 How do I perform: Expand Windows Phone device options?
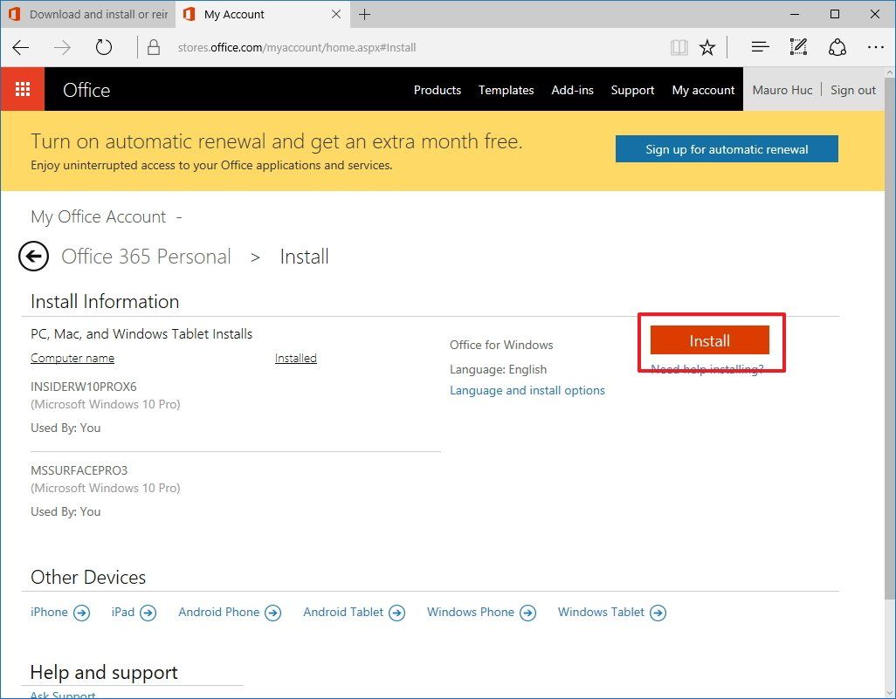527,613
